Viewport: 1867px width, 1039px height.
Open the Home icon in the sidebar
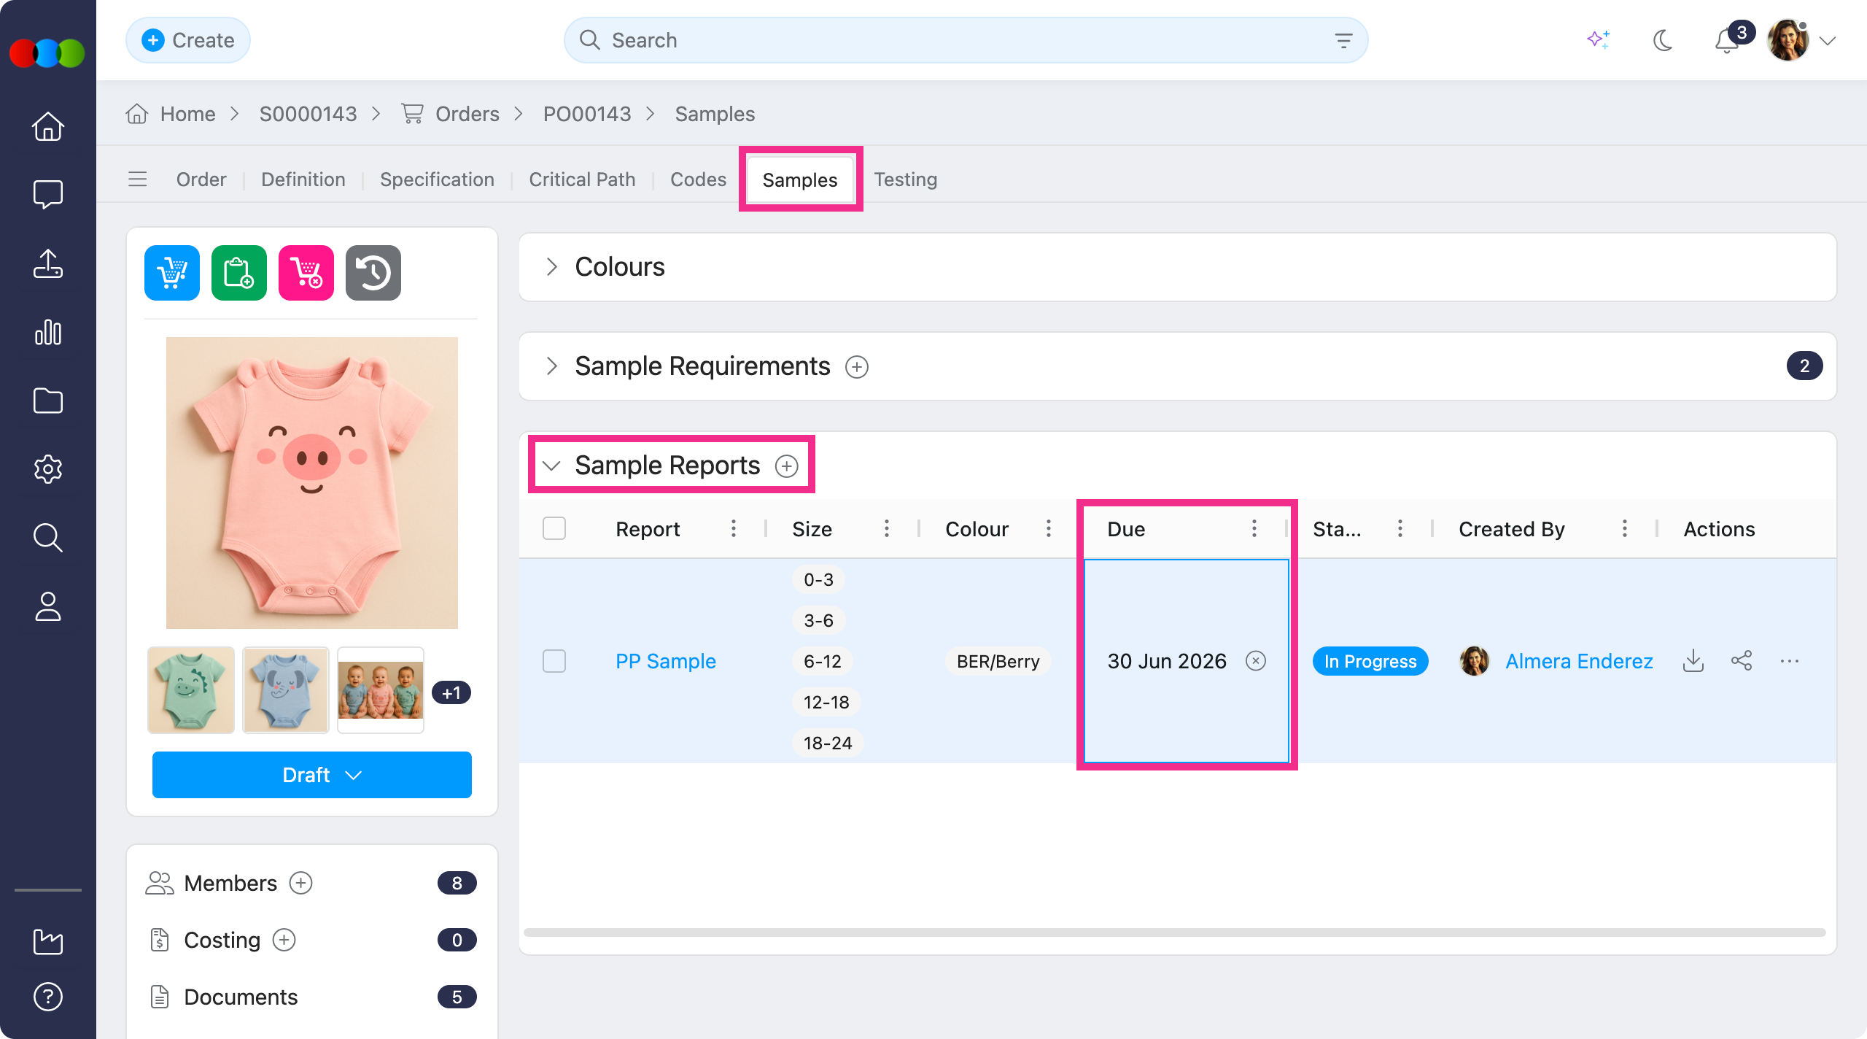point(48,126)
